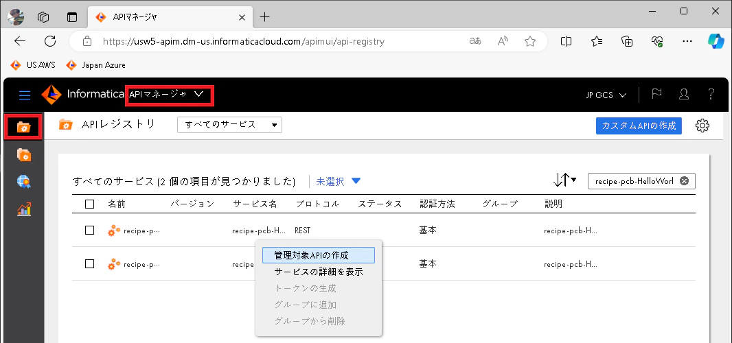The width and height of the screenshot is (732, 343).
Task: Open the 未選択 actions dropdown
Action: [x=339, y=181]
